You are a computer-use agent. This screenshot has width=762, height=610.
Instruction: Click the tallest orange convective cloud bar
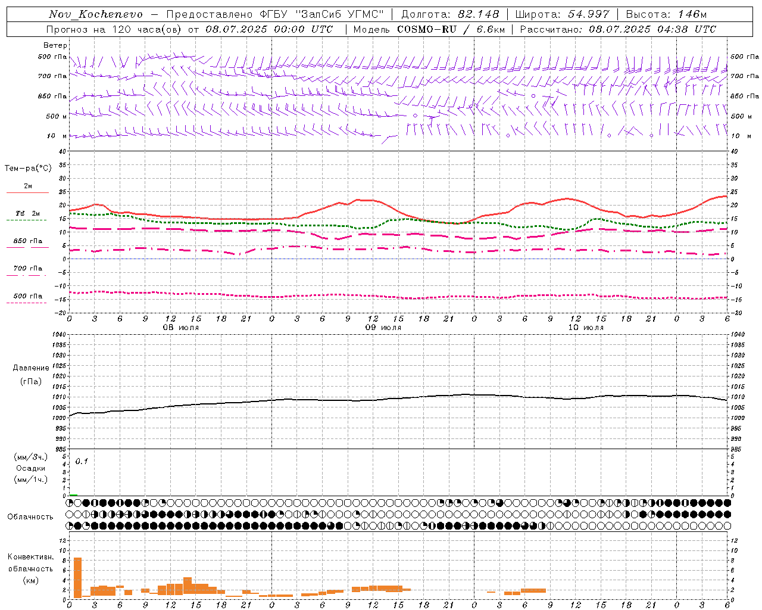tap(77, 577)
